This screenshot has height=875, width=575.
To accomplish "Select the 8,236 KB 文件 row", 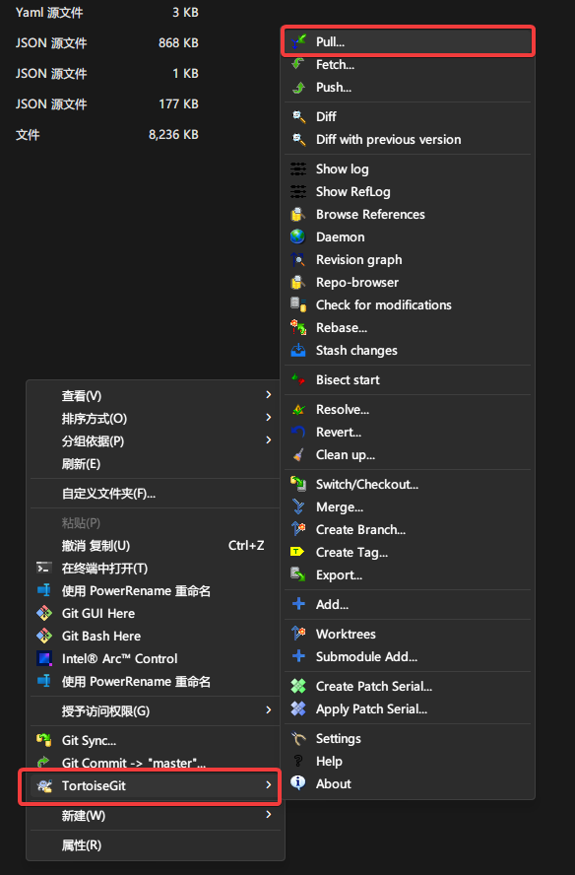I will coord(107,134).
